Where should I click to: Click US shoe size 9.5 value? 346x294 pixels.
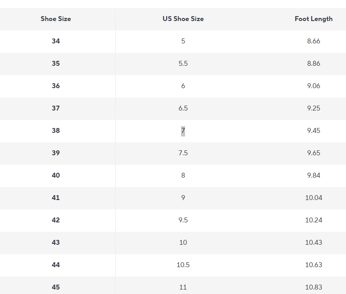183,220
